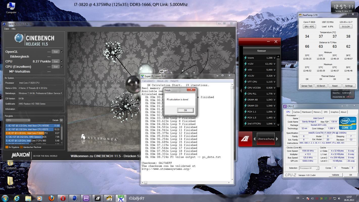
Task: Toggle the OpenGL test checkbox
Action: (62, 52)
